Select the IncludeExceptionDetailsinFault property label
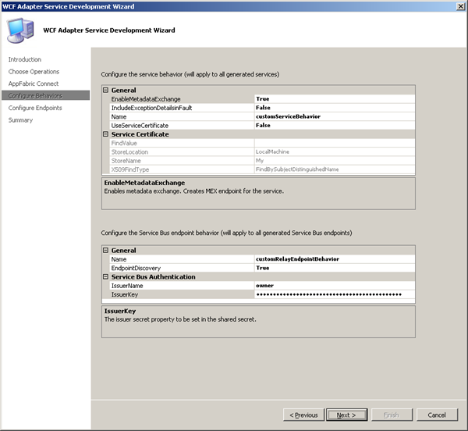This screenshot has height=431, width=468. (151, 108)
